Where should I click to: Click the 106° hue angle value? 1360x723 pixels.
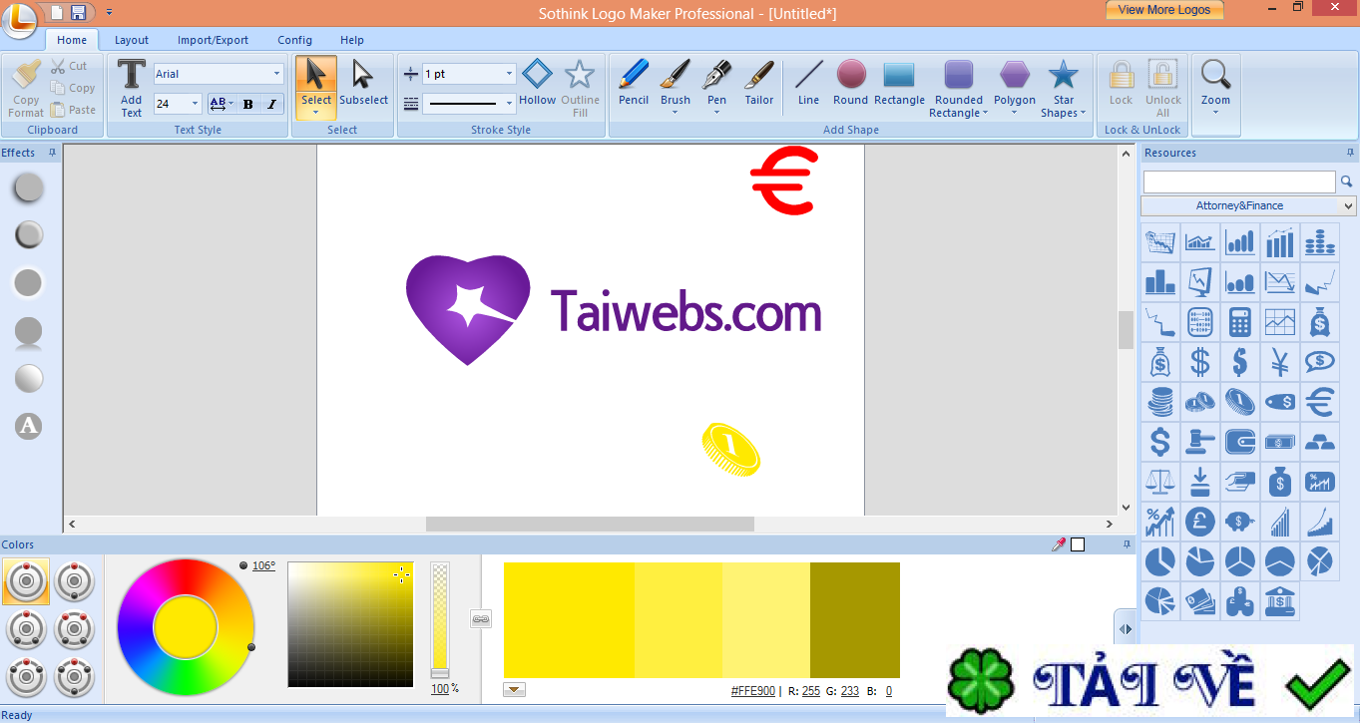point(263,565)
